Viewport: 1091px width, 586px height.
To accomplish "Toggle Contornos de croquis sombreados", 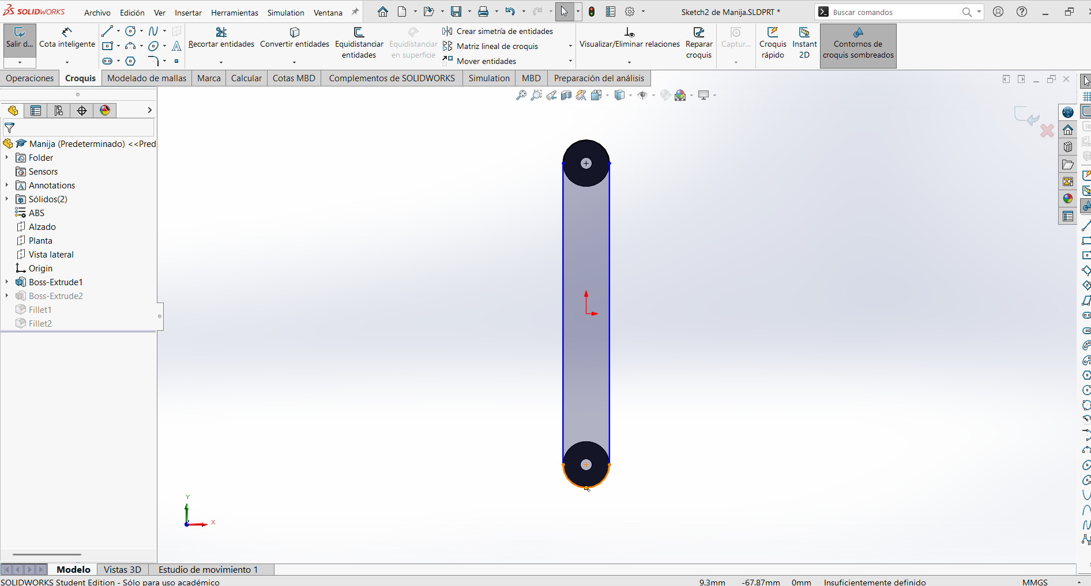I will click(x=858, y=46).
